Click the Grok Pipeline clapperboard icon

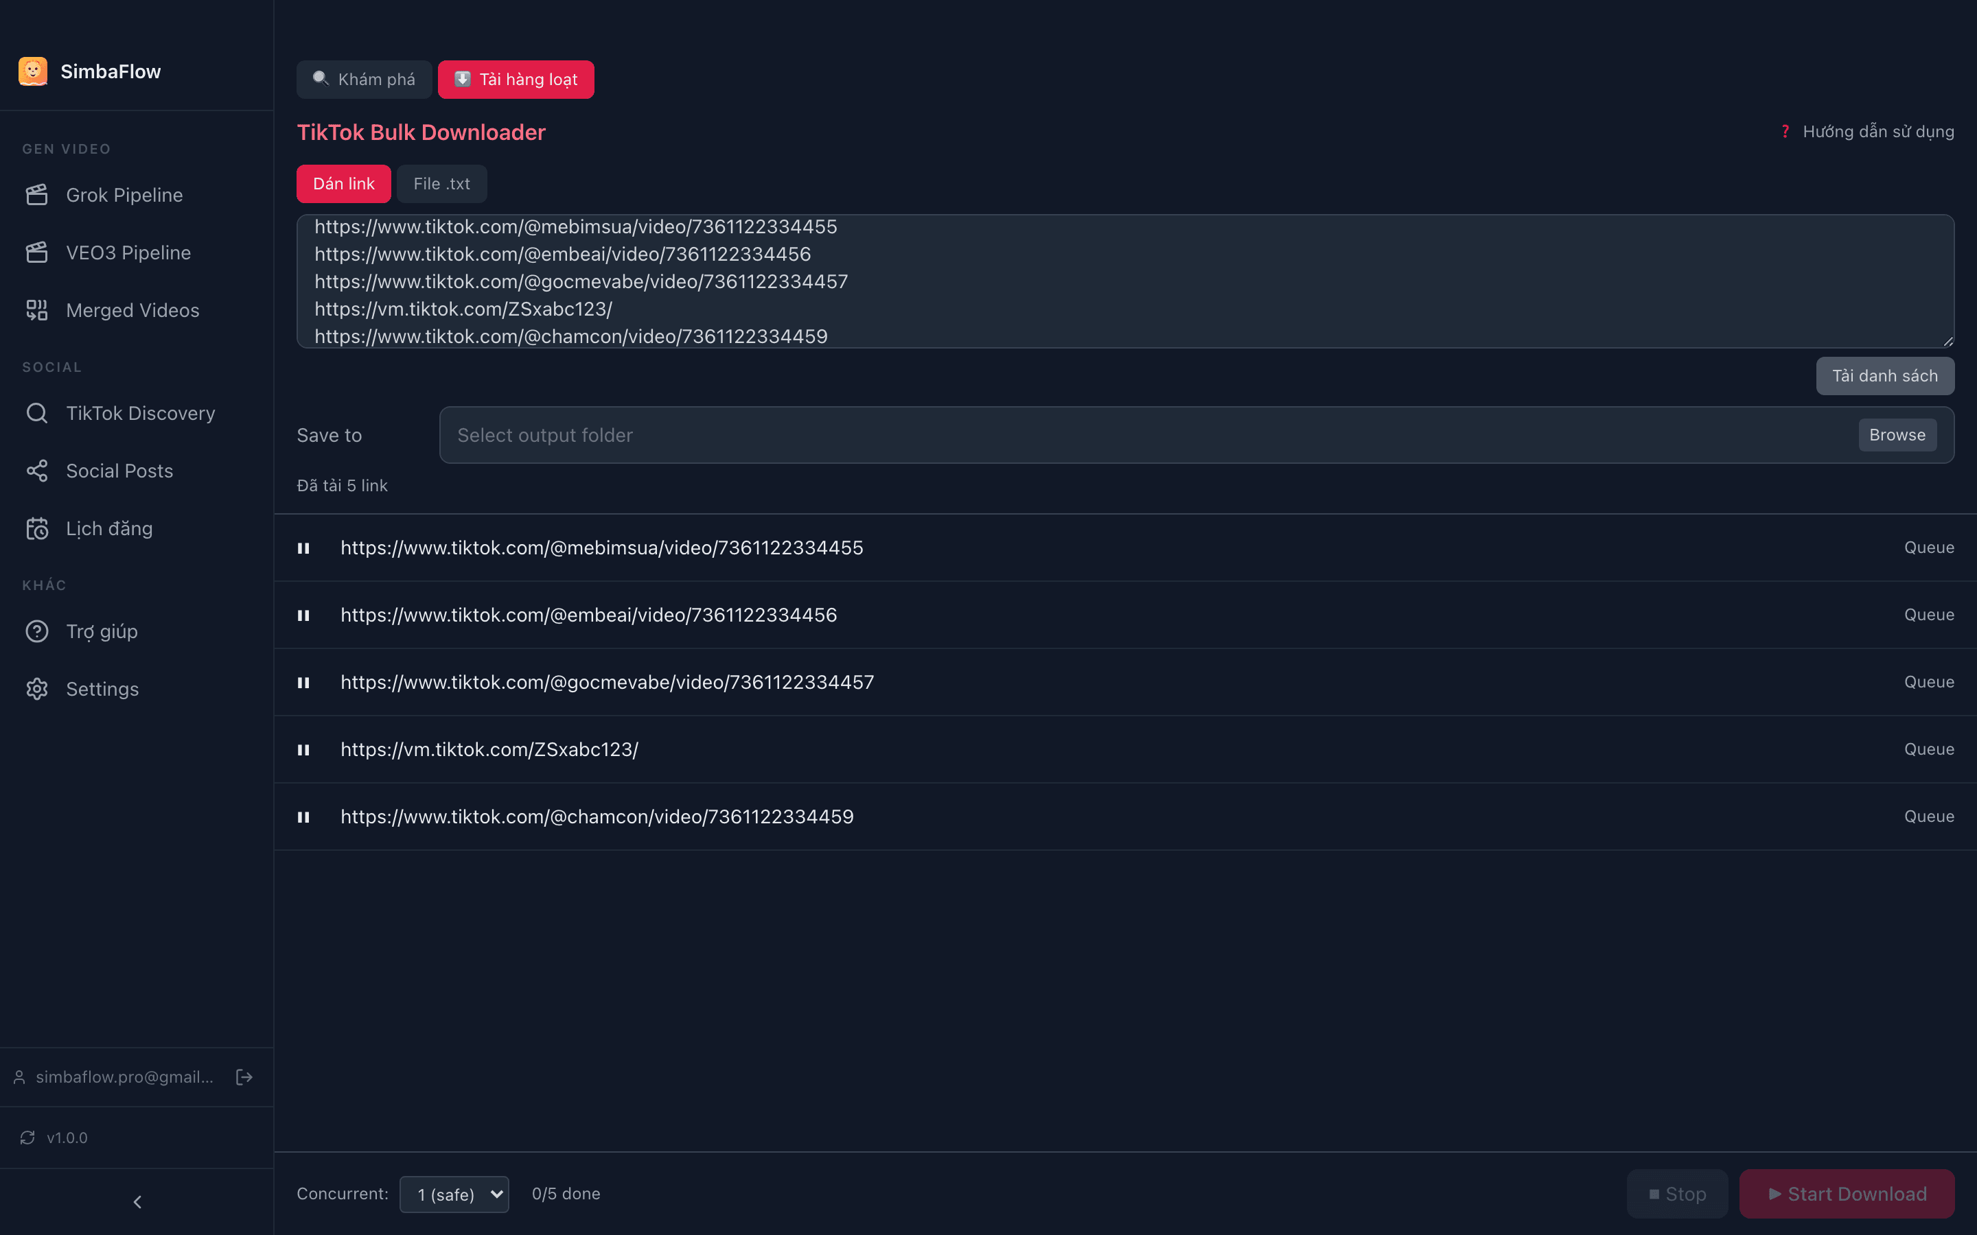[x=37, y=194]
